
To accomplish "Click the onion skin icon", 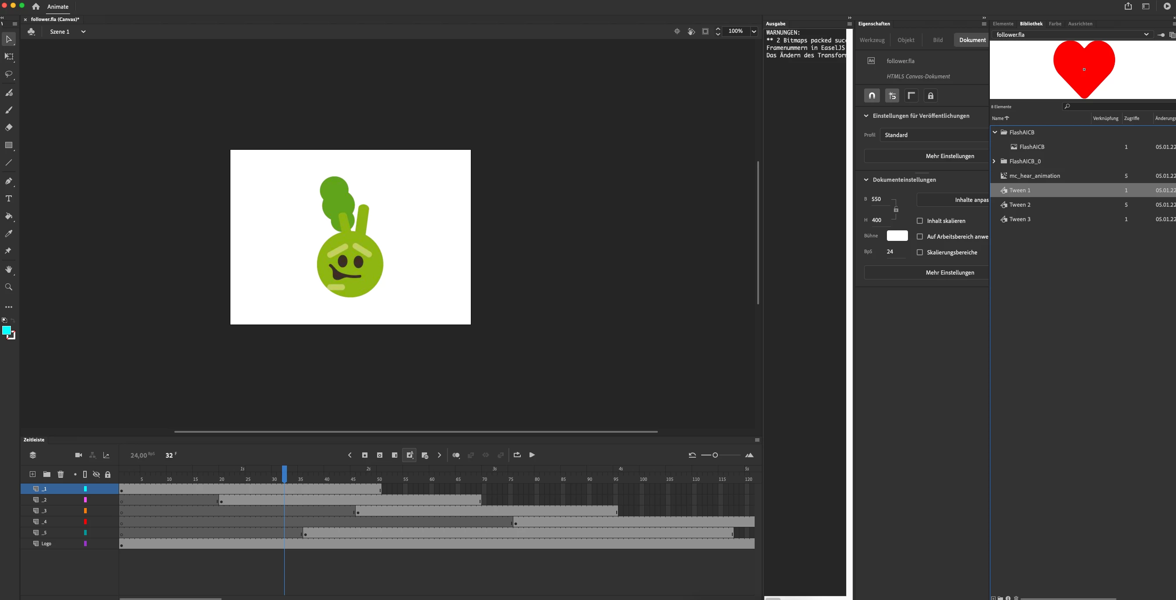I will (x=456, y=455).
